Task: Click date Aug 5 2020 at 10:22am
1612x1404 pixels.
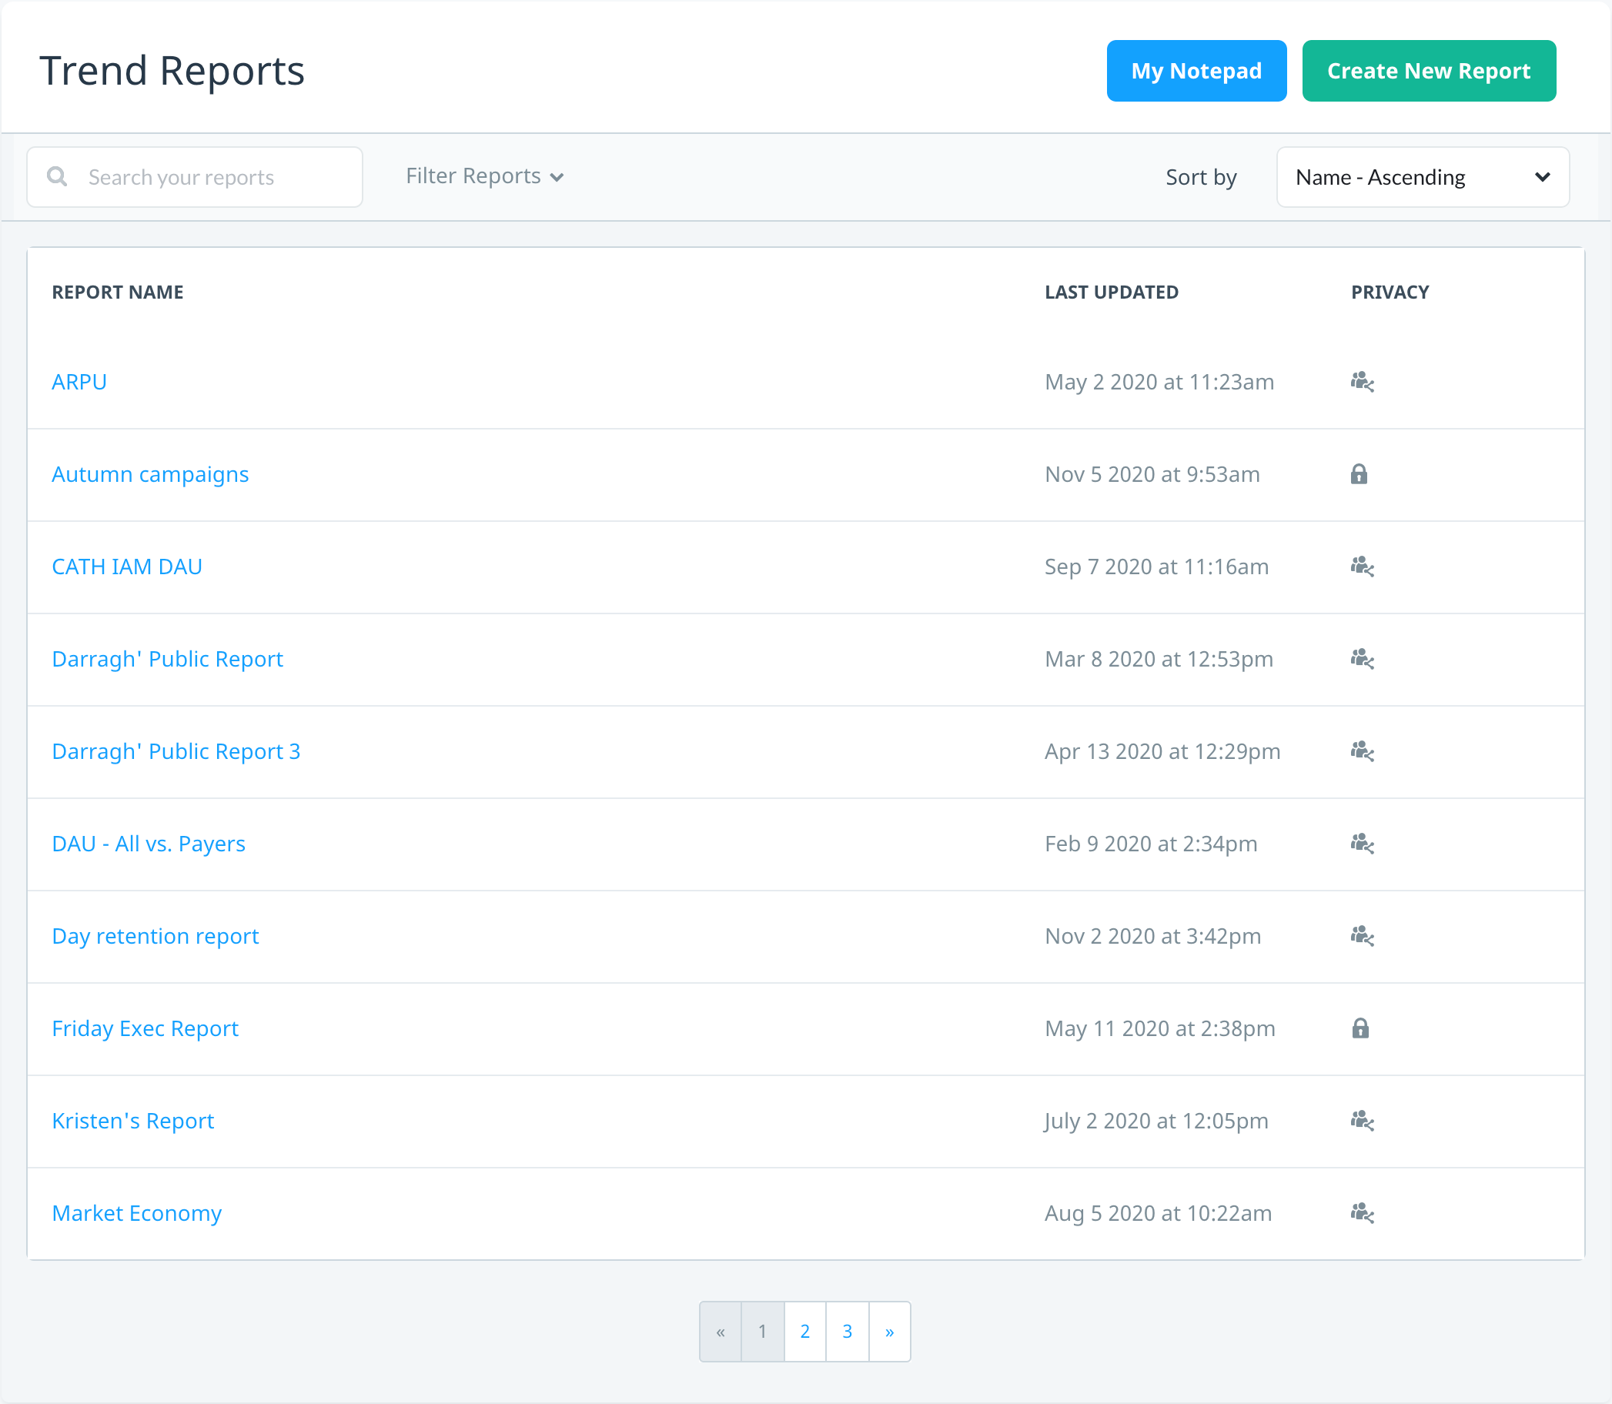Action: (1158, 1215)
